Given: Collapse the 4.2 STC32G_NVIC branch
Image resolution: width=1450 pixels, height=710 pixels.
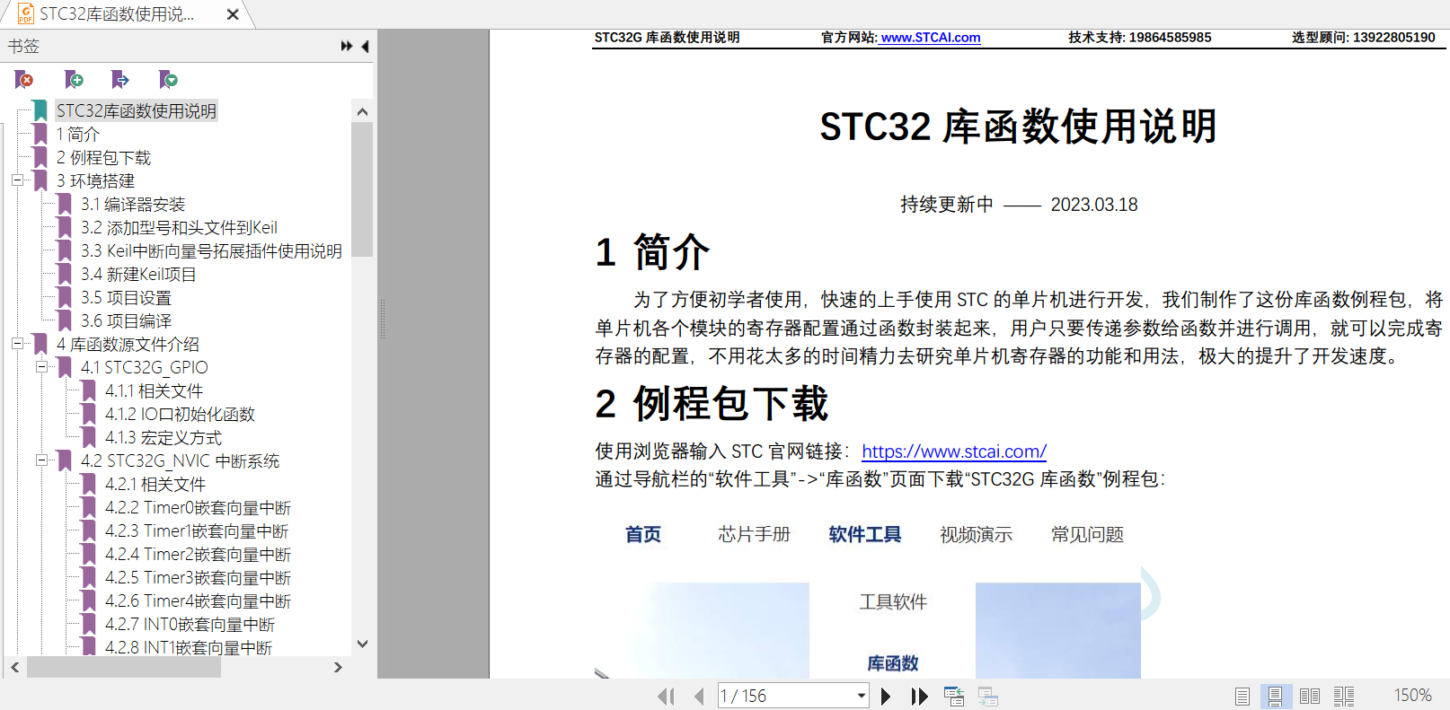Looking at the screenshot, I should [x=41, y=460].
